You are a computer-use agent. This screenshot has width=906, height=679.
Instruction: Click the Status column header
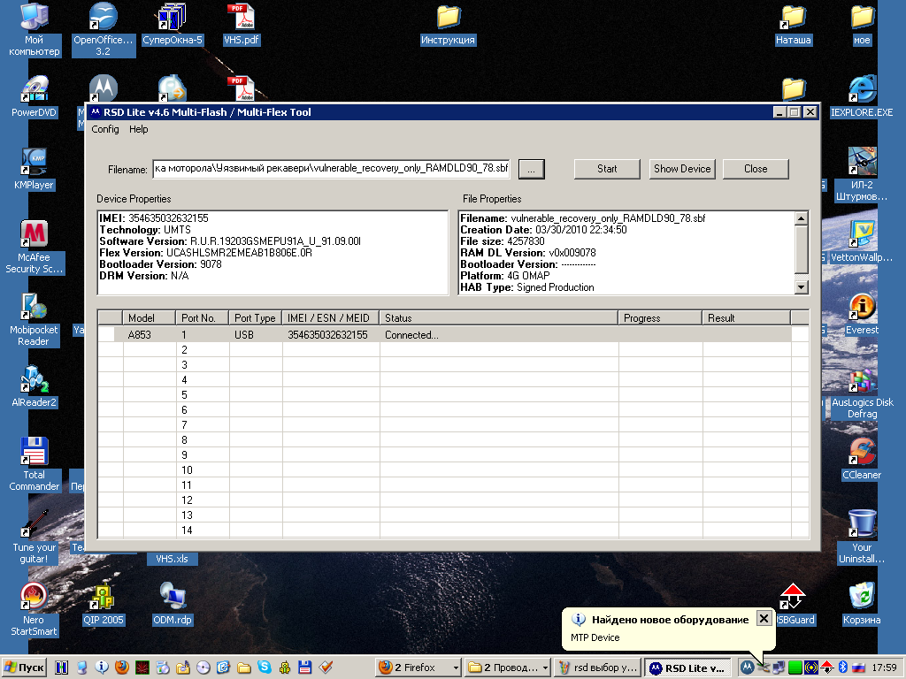tap(498, 318)
